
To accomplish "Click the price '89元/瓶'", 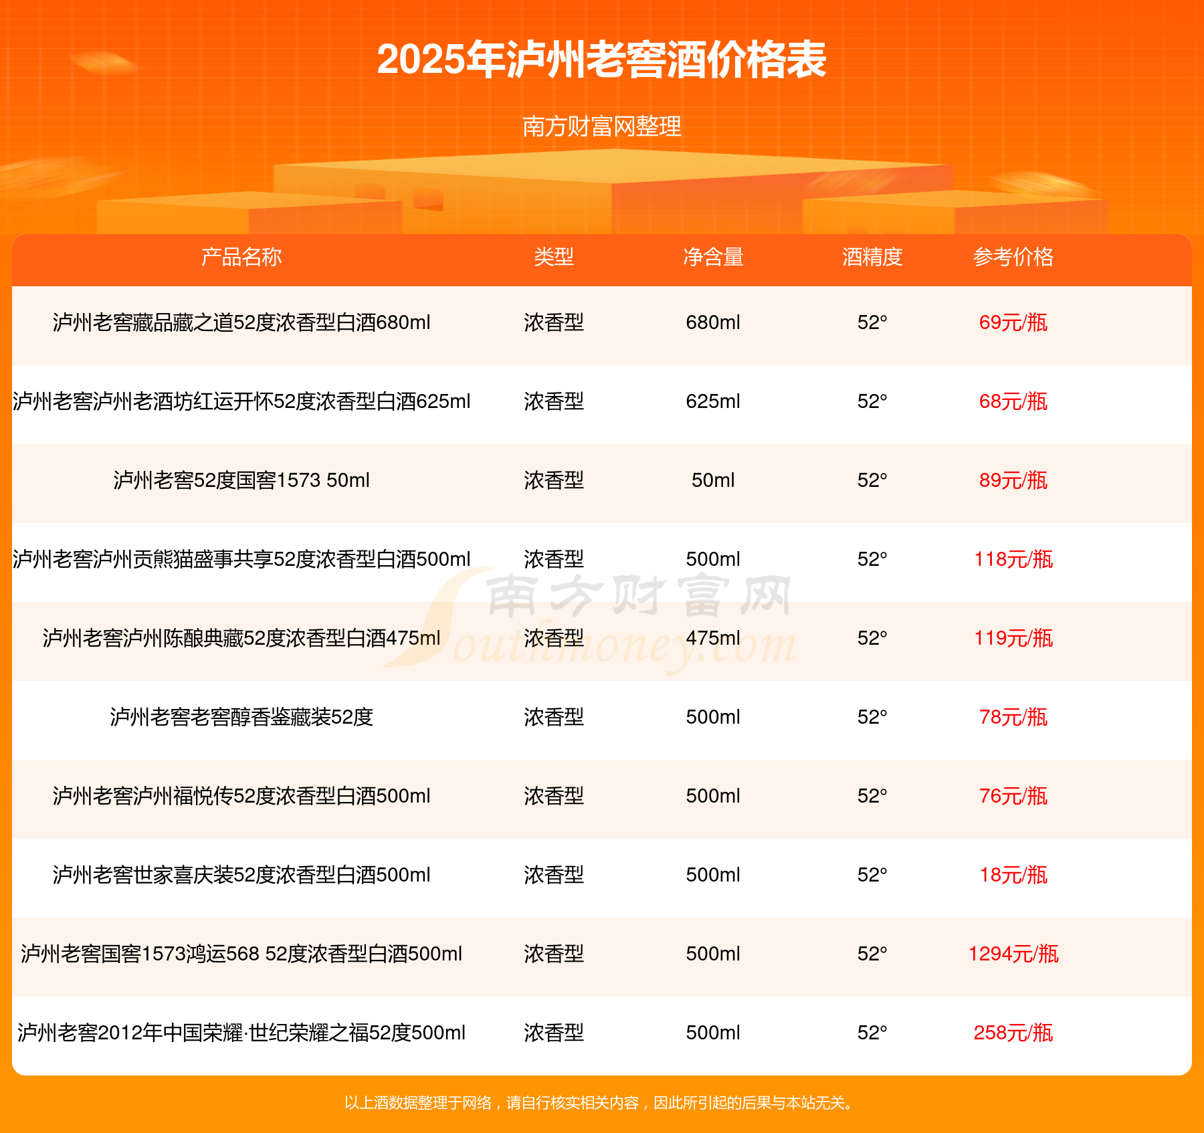I will pyautogui.click(x=1013, y=480).
